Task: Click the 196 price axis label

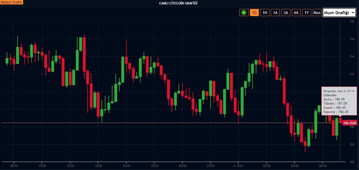Action: [x=352, y=39]
